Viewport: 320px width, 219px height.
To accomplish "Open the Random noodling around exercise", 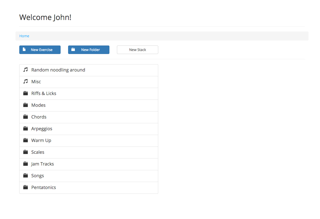I will 89,70.
